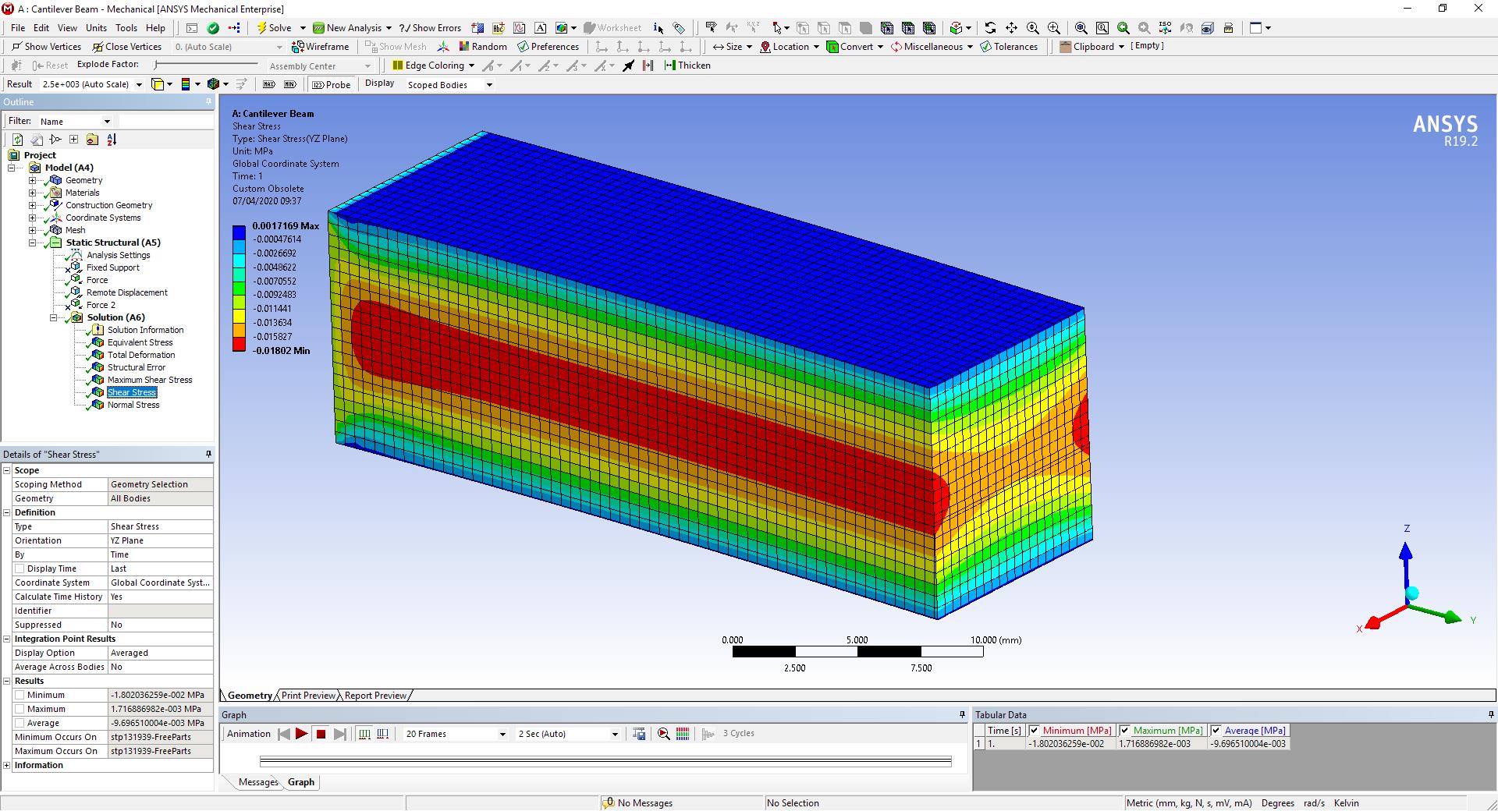Uncheck Minimum [MPa] column in Tabular Data
1498x811 pixels.
tap(1034, 731)
